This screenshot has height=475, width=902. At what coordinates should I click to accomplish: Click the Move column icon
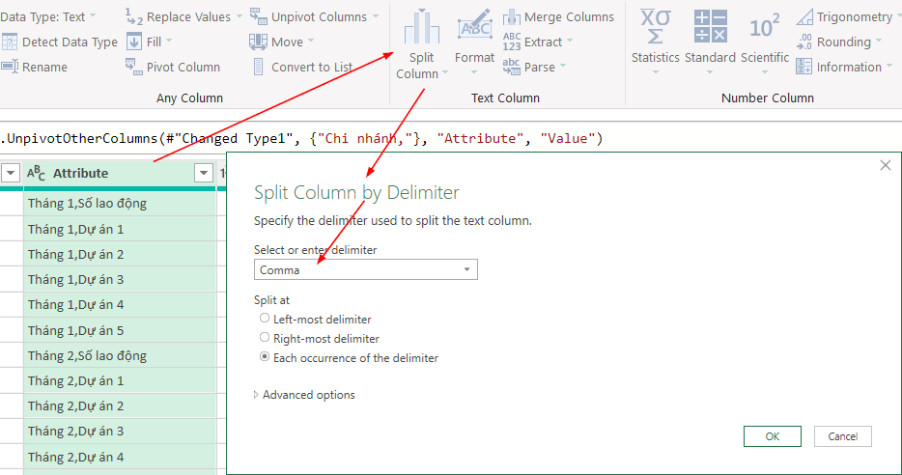(x=258, y=42)
